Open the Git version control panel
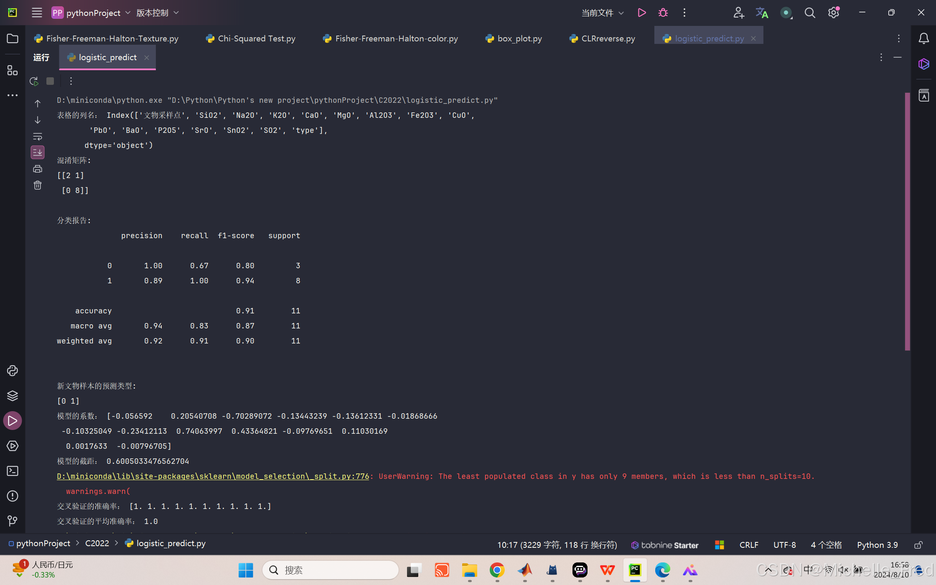The width and height of the screenshot is (936, 585). pos(13,521)
